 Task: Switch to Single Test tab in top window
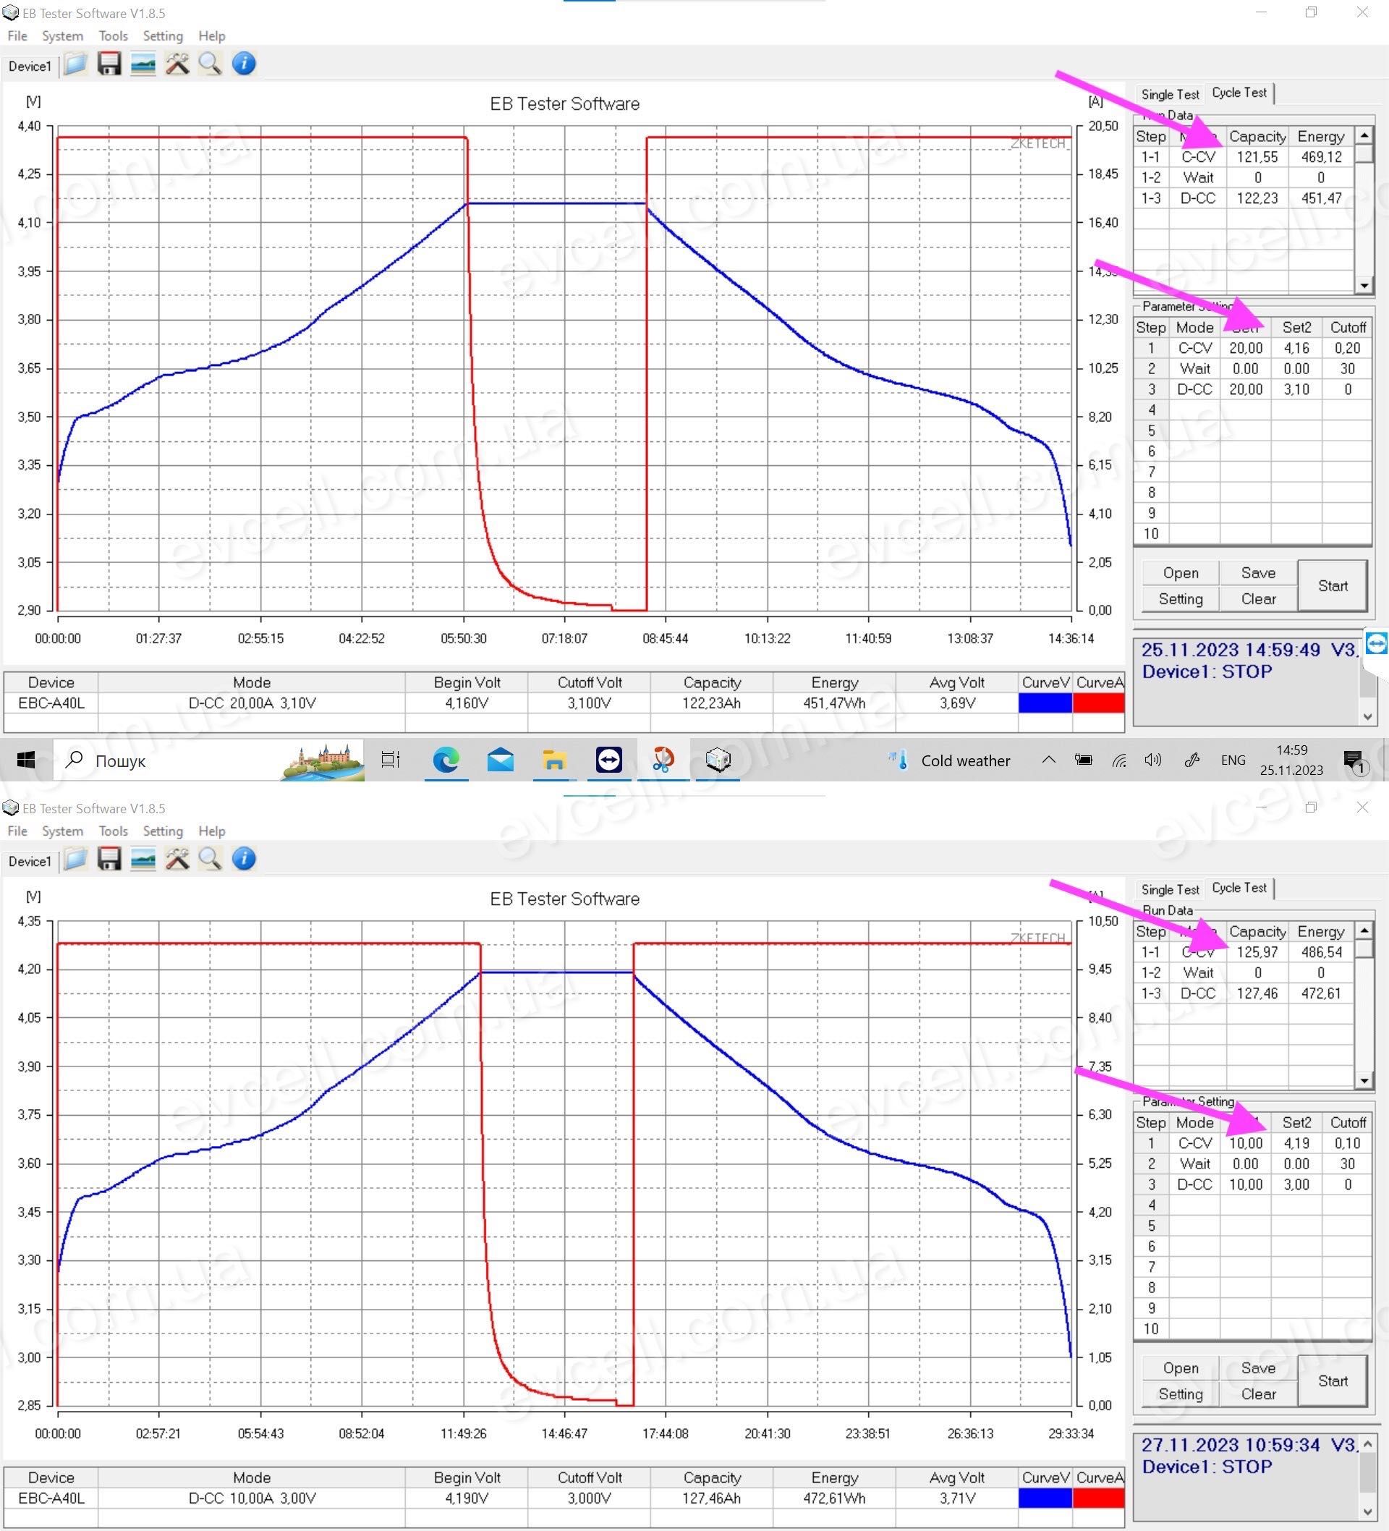point(1170,95)
